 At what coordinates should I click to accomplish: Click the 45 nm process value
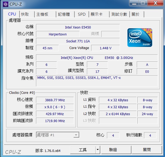click(x=47, y=48)
